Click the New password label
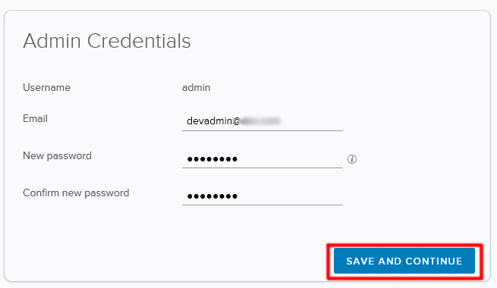The height and width of the screenshot is (288, 497). (57, 155)
